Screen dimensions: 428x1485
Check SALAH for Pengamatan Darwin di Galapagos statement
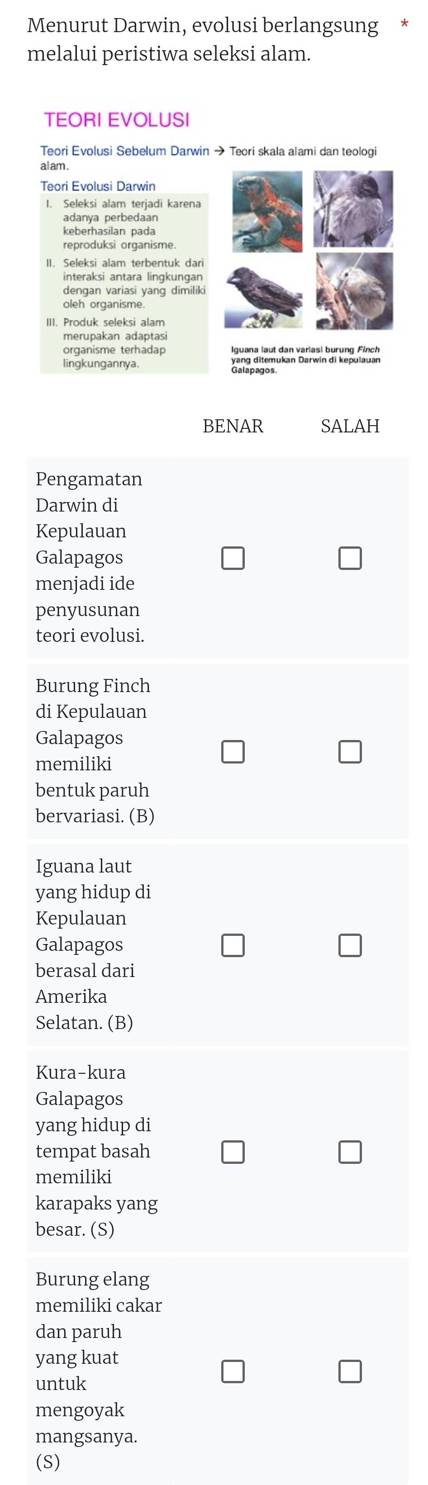pyautogui.click(x=350, y=558)
